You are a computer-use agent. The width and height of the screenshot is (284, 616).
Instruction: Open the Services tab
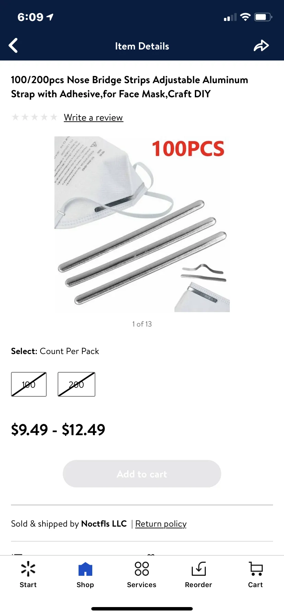(142, 575)
